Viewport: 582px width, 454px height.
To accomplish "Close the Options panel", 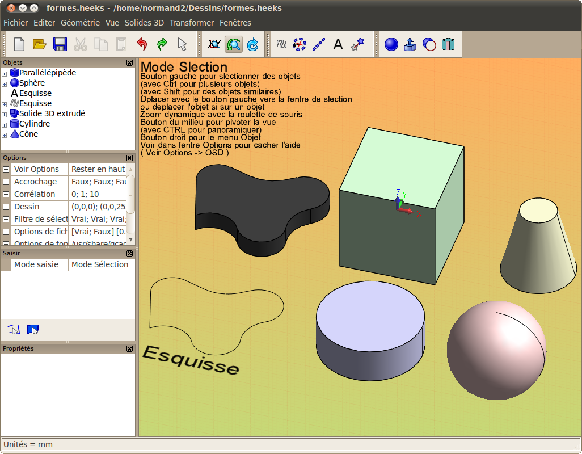I will (129, 158).
